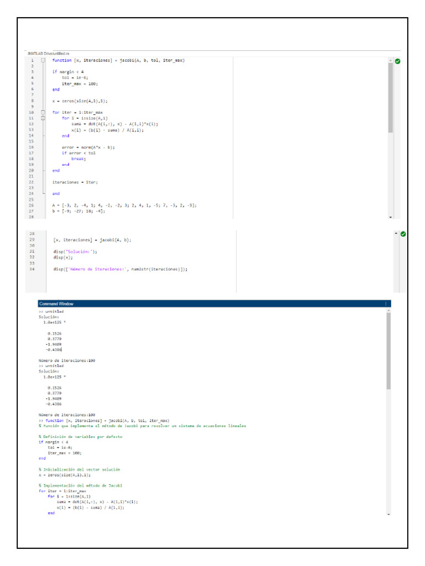Click the top editor's vertical scrollbar thumb

[390, 97]
